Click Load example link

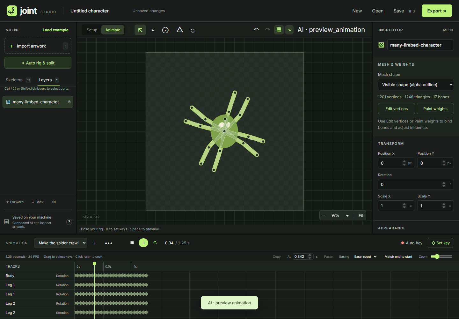coord(55,30)
